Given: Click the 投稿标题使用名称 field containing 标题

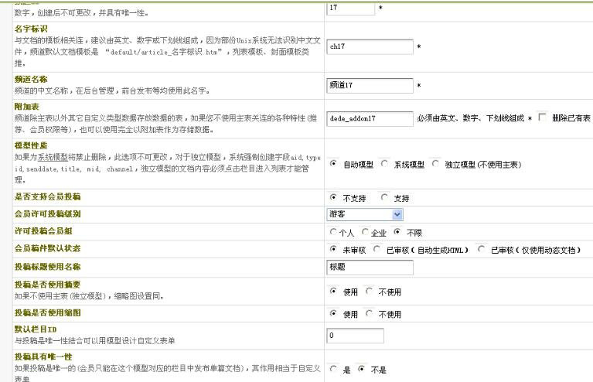Looking at the screenshot, I should (370, 268).
